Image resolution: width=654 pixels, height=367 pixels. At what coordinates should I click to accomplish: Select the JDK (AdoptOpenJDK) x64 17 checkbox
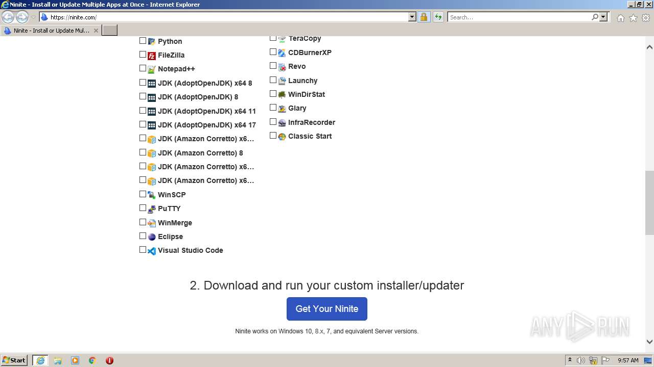(143, 124)
